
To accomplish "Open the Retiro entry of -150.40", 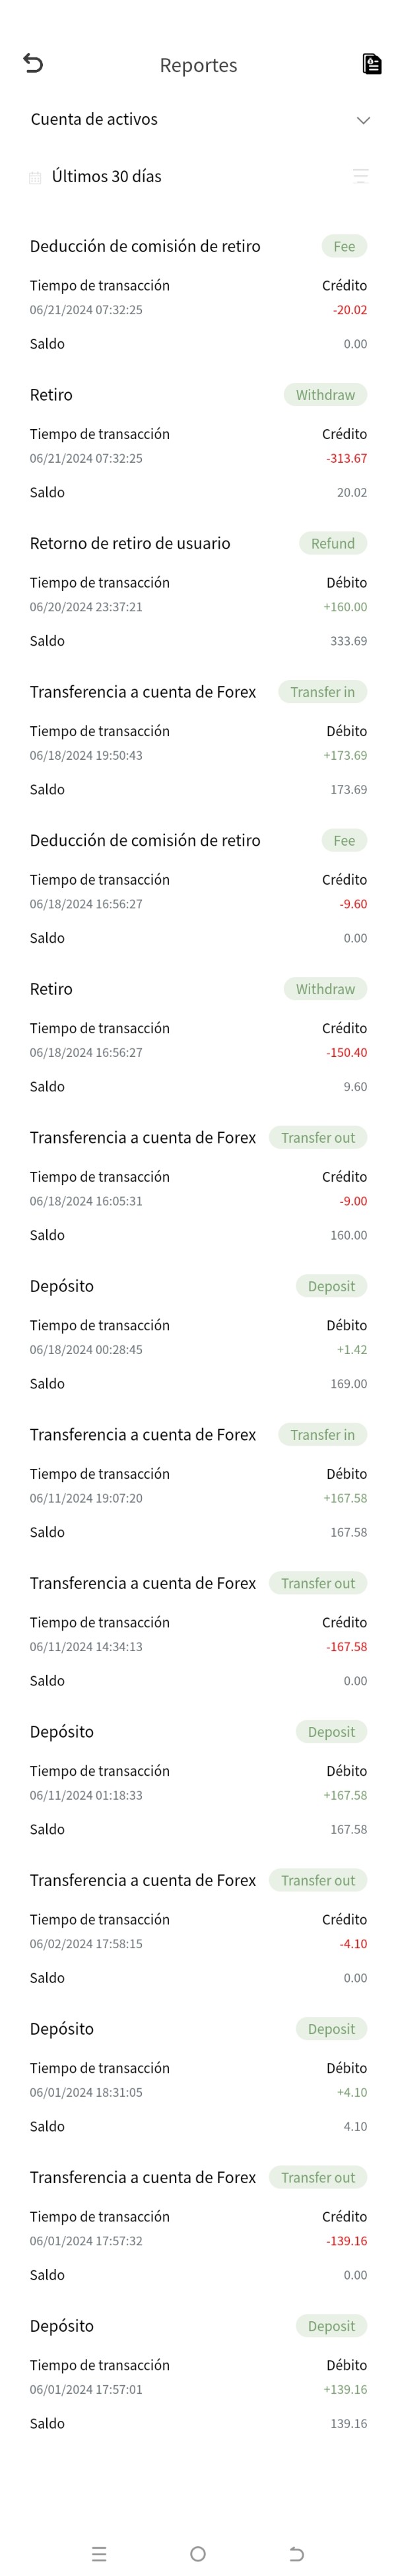I will [x=198, y=1037].
